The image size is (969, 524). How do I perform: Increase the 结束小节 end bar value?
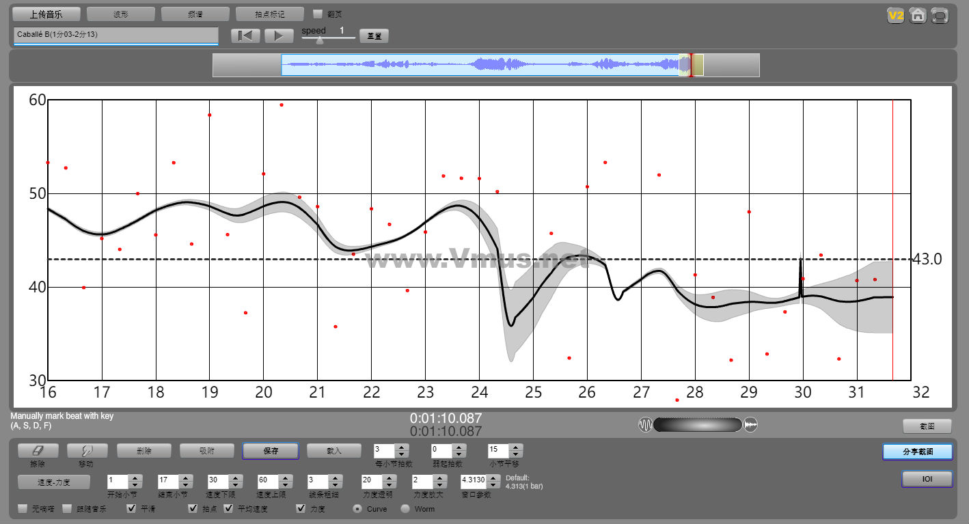185,477
